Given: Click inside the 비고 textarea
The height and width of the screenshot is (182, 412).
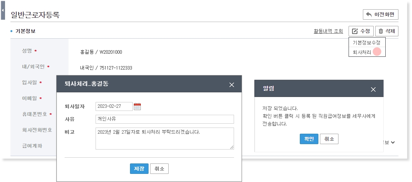Looking at the screenshot, I should (164, 138).
